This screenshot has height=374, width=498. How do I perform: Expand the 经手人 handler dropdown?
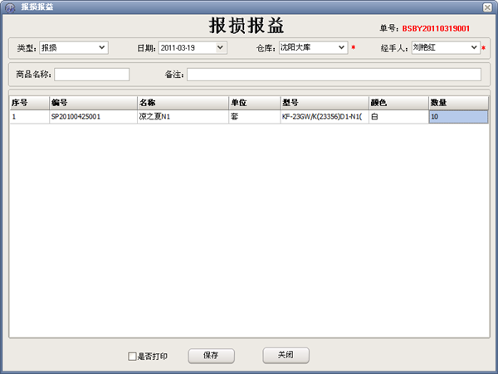[x=474, y=48]
